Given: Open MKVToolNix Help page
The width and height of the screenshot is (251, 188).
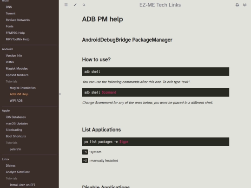Looking at the screenshot, I should (x=18, y=39).
